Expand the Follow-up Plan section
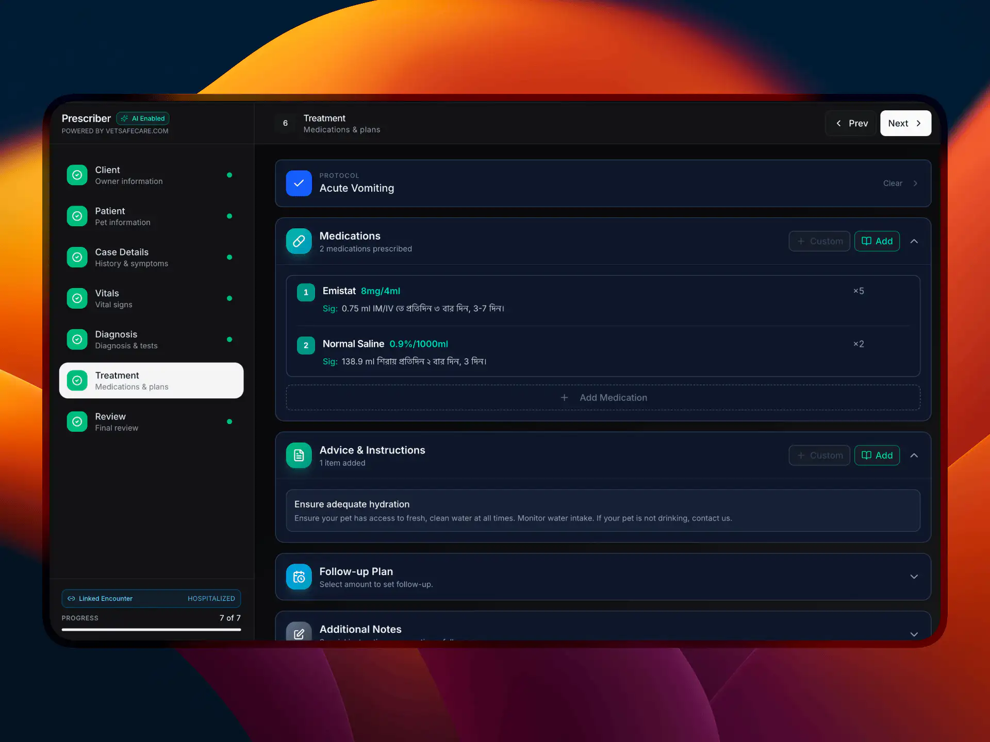Viewport: 990px width, 742px height. (x=914, y=577)
